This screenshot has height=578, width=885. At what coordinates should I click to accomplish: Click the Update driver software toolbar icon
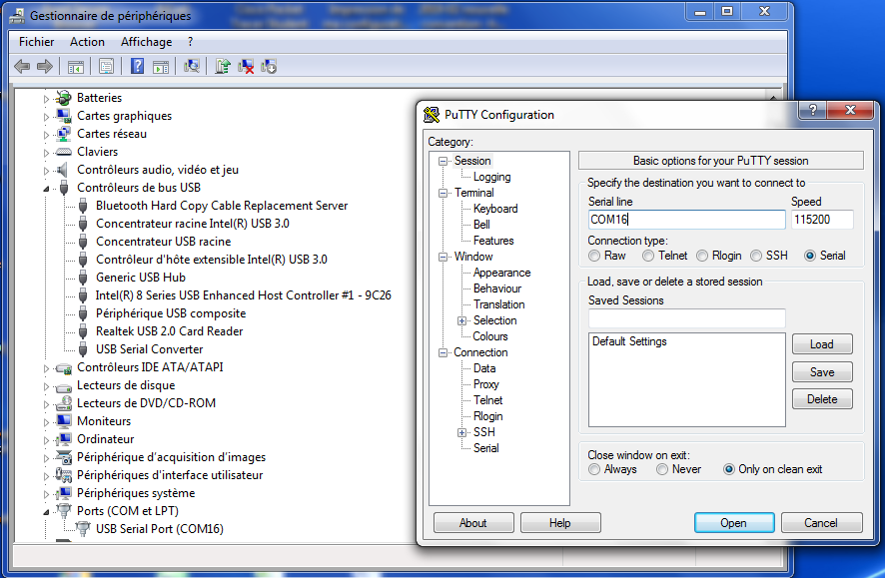[x=223, y=67]
